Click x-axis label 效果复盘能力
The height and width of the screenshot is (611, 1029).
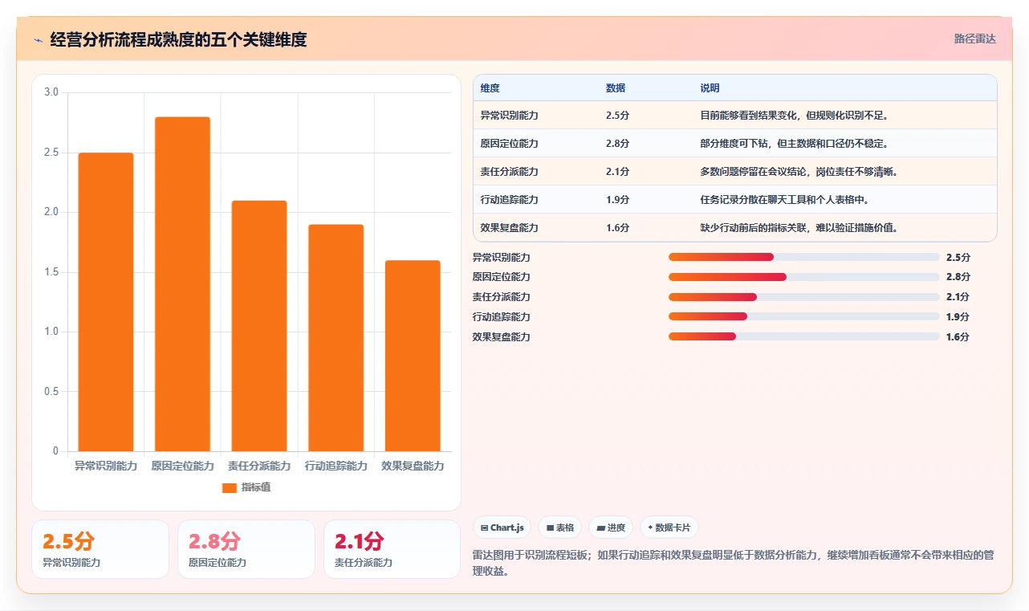click(x=413, y=466)
